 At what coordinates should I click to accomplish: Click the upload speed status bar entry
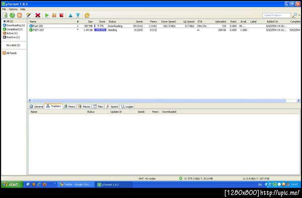coord(256,178)
